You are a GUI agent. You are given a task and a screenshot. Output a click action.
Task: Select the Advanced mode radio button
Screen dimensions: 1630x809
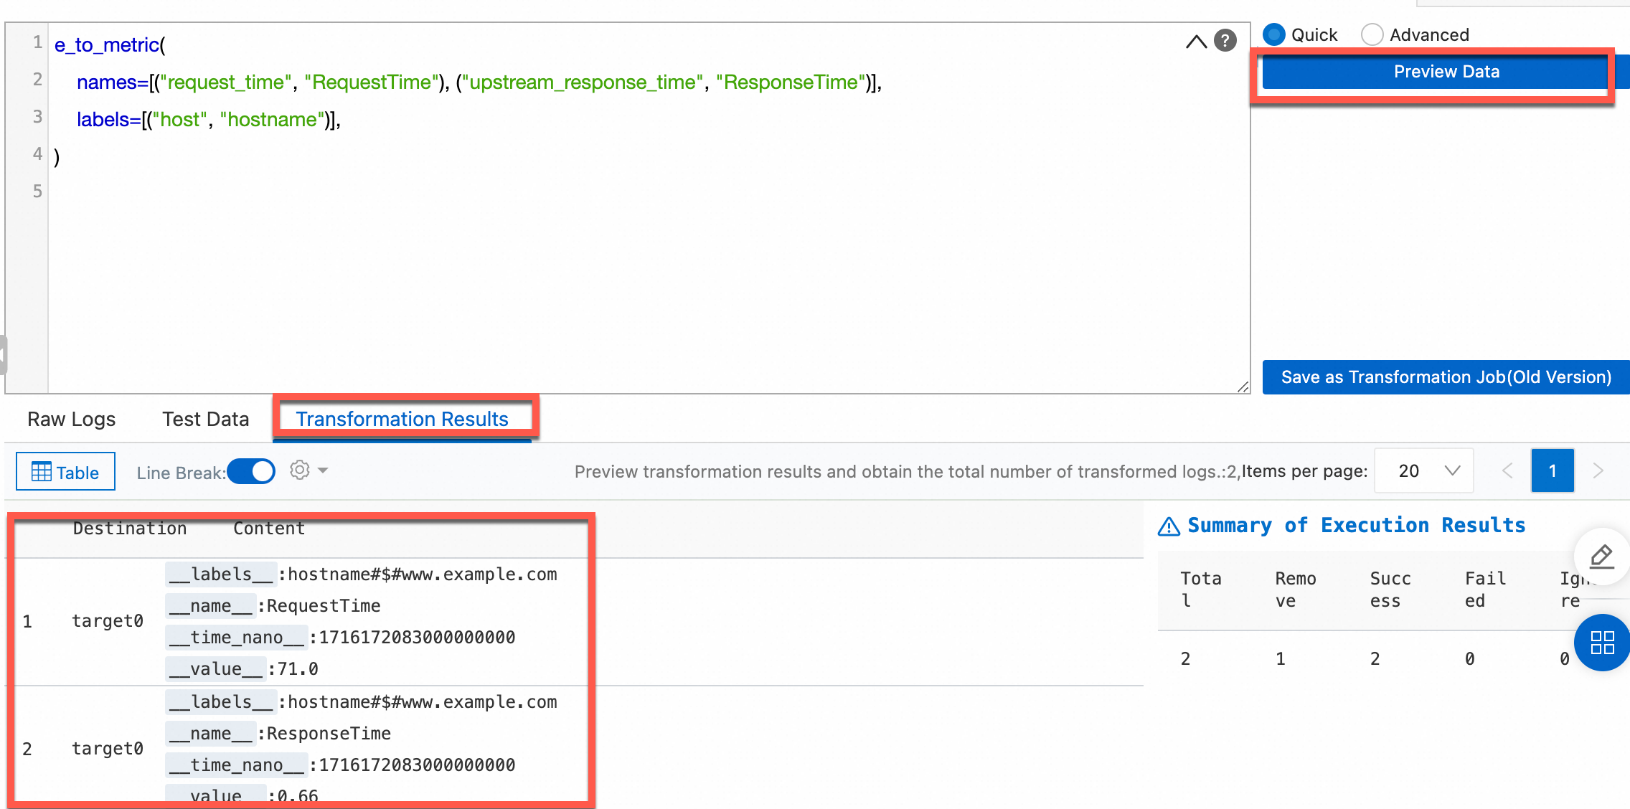1372,34
